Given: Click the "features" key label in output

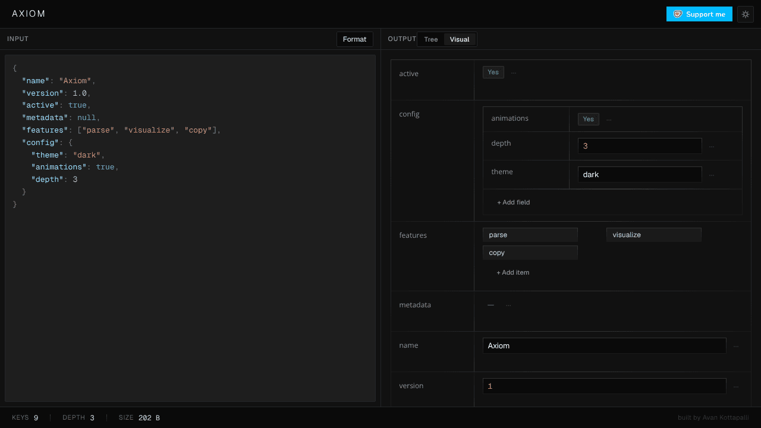Looking at the screenshot, I should [x=413, y=235].
